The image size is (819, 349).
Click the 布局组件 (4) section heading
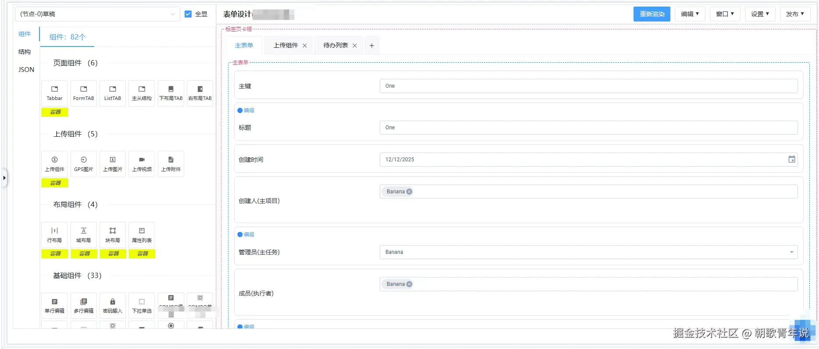pos(75,204)
